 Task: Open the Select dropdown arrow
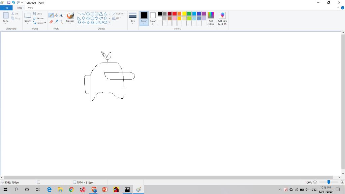28,24
